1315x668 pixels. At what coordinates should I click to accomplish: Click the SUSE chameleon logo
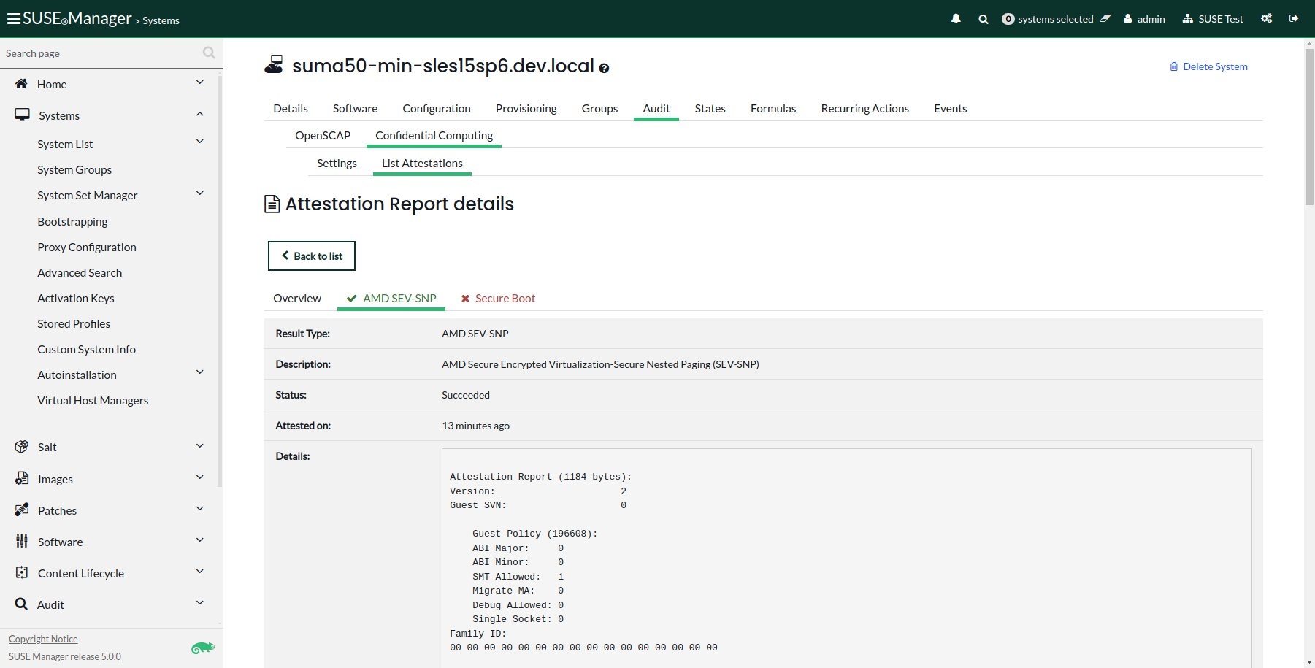[202, 648]
